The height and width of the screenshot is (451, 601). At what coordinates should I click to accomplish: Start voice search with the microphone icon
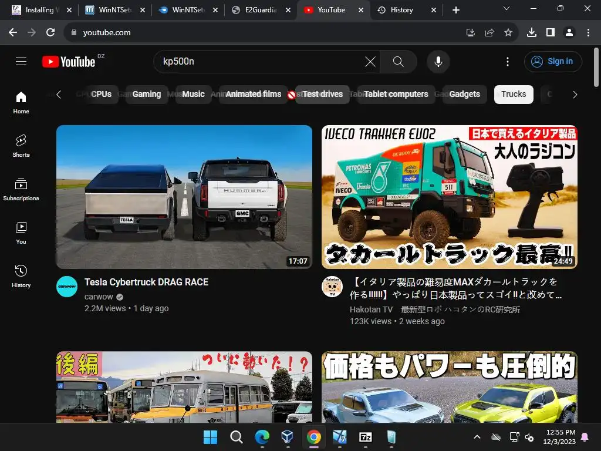[438, 62]
